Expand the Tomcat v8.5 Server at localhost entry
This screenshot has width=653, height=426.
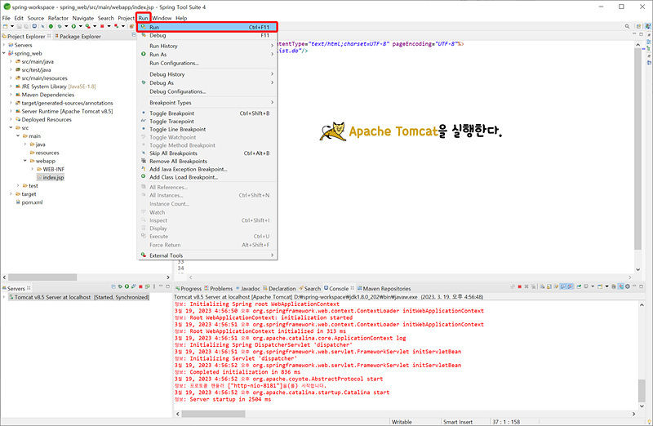click(4, 297)
